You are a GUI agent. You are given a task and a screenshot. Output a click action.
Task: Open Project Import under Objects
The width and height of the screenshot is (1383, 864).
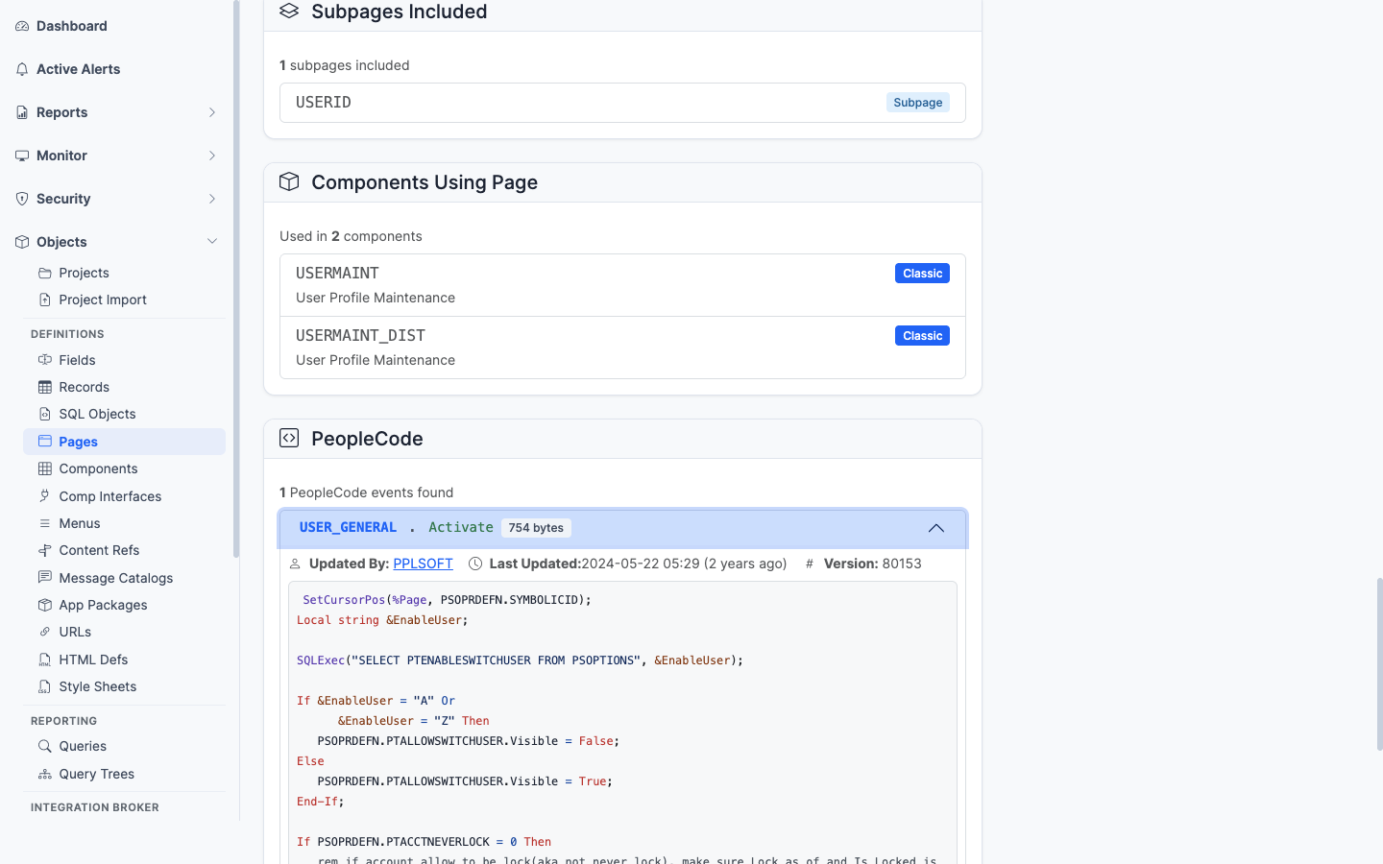(x=103, y=300)
